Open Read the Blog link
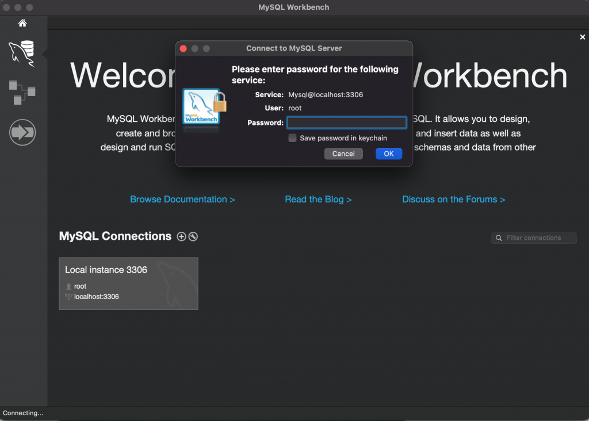 pos(318,199)
